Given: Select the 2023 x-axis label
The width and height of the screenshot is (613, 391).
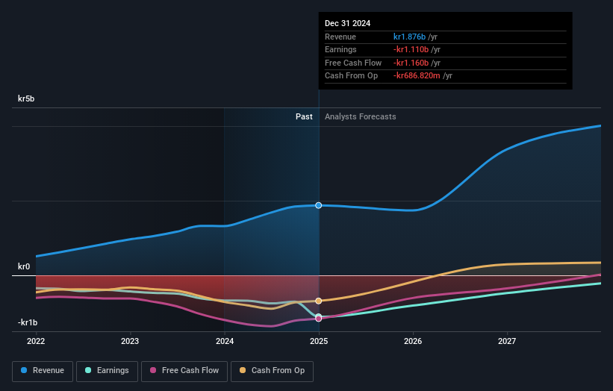Looking at the screenshot, I should (x=130, y=341).
